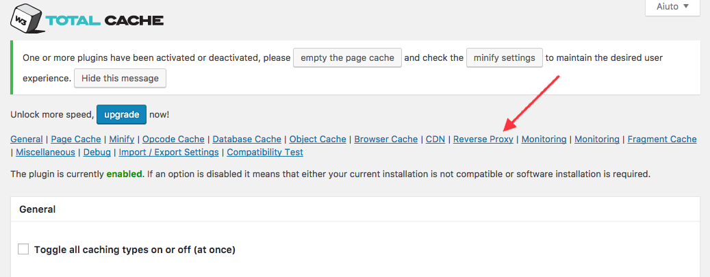Image resolution: width=710 pixels, height=277 pixels.
Task: Click the blue upgrade button
Action: point(121,114)
